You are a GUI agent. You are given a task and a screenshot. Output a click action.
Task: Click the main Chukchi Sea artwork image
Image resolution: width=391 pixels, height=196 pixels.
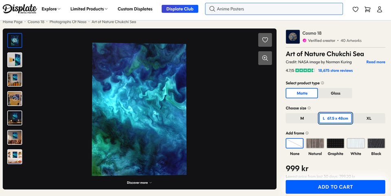139,109
